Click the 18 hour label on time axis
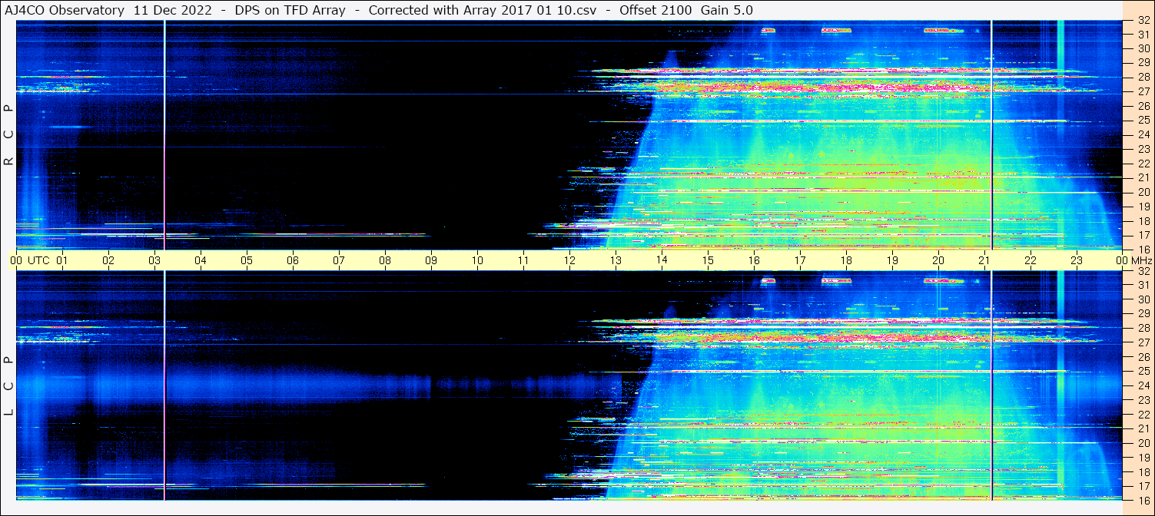Screen dimensions: 1155x516 click(x=846, y=260)
